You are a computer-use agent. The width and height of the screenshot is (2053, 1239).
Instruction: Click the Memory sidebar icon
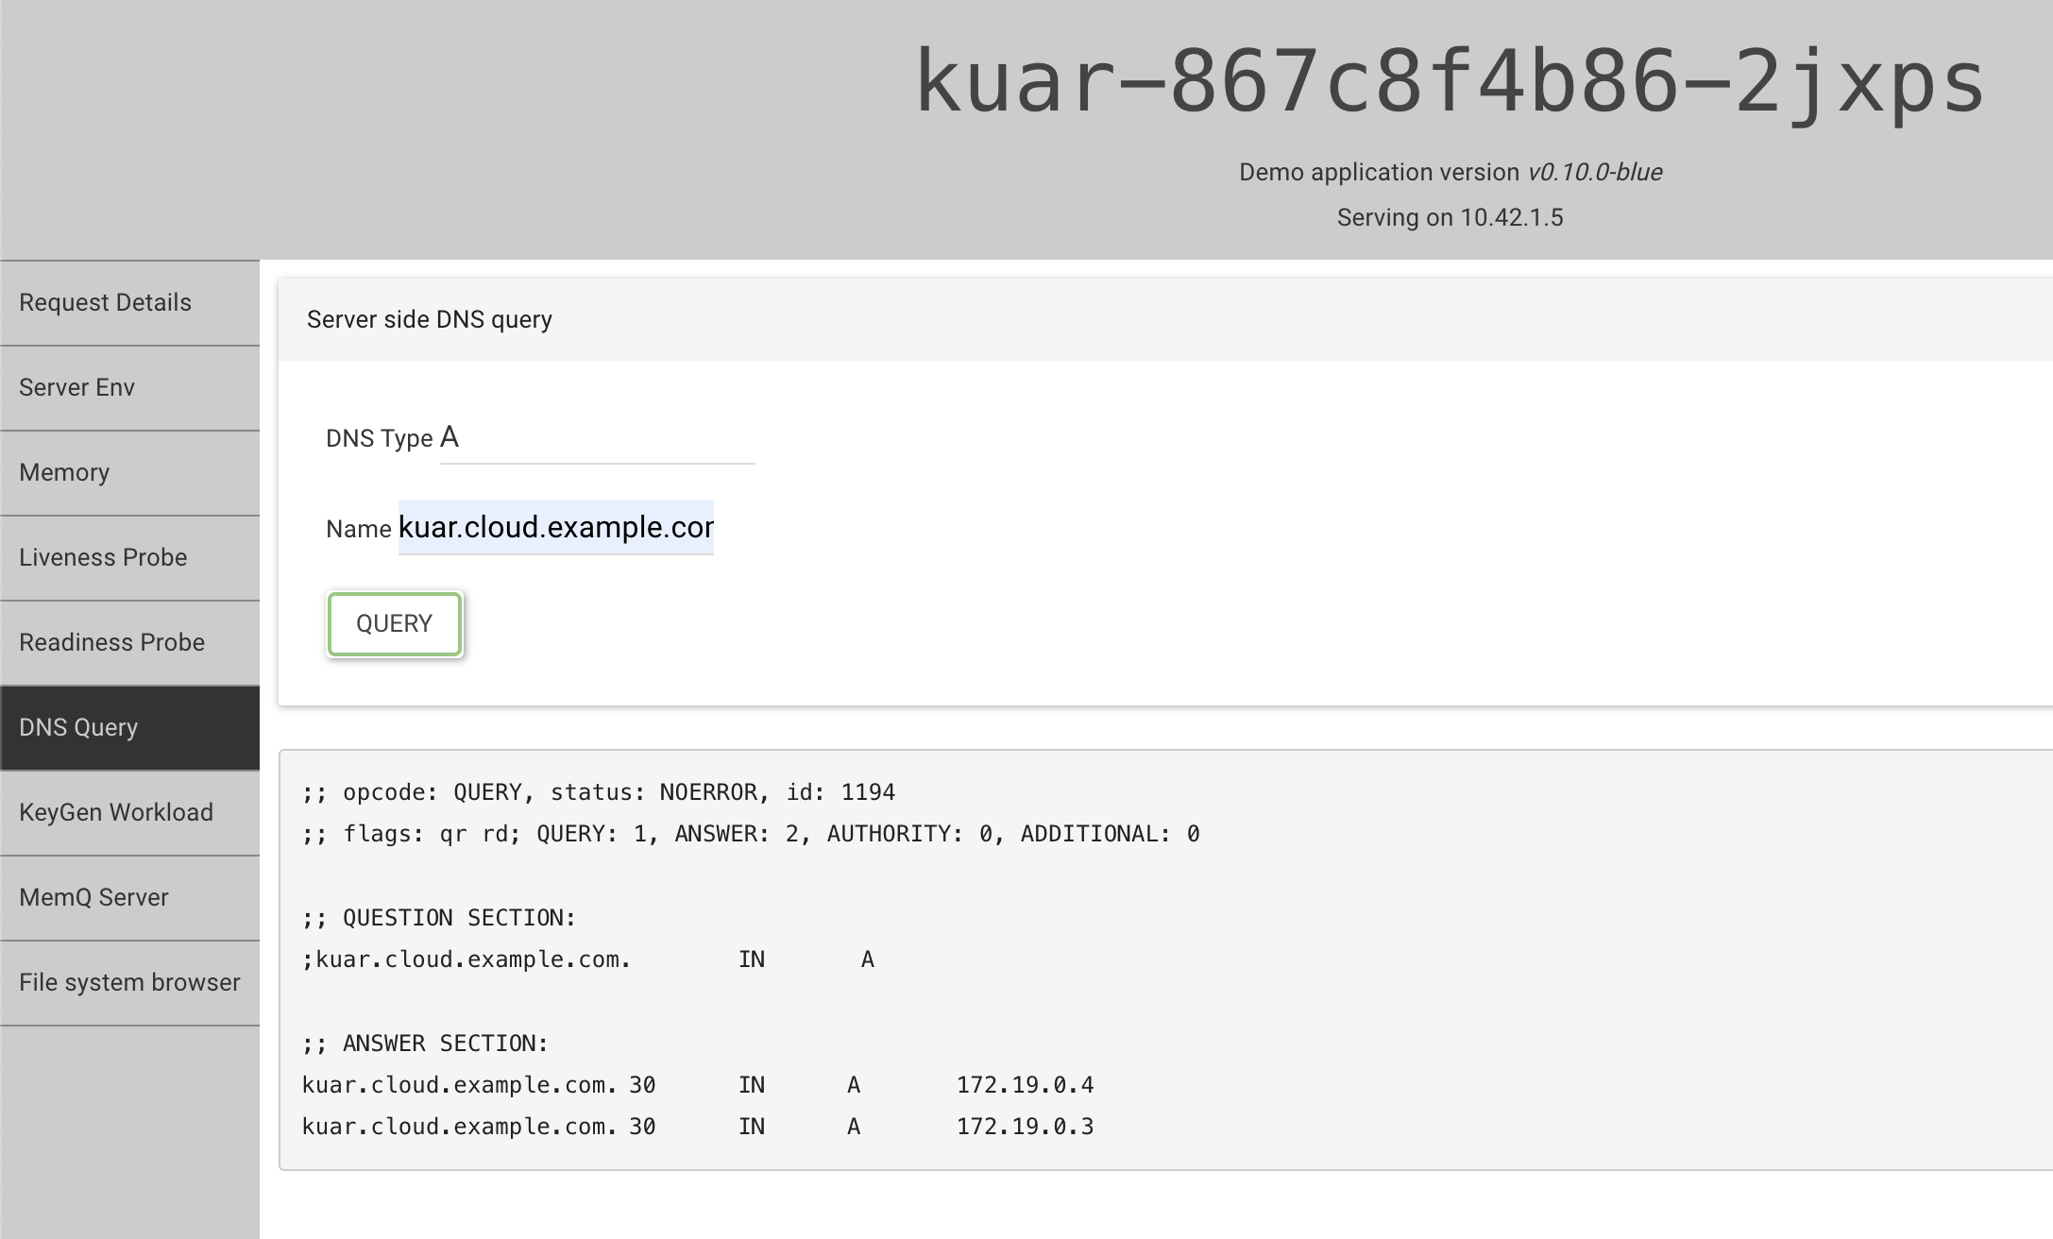(x=129, y=472)
